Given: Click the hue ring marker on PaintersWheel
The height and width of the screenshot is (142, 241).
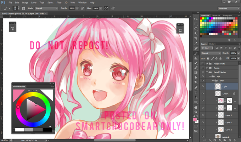Looking at the screenshot, I should tap(18, 107).
